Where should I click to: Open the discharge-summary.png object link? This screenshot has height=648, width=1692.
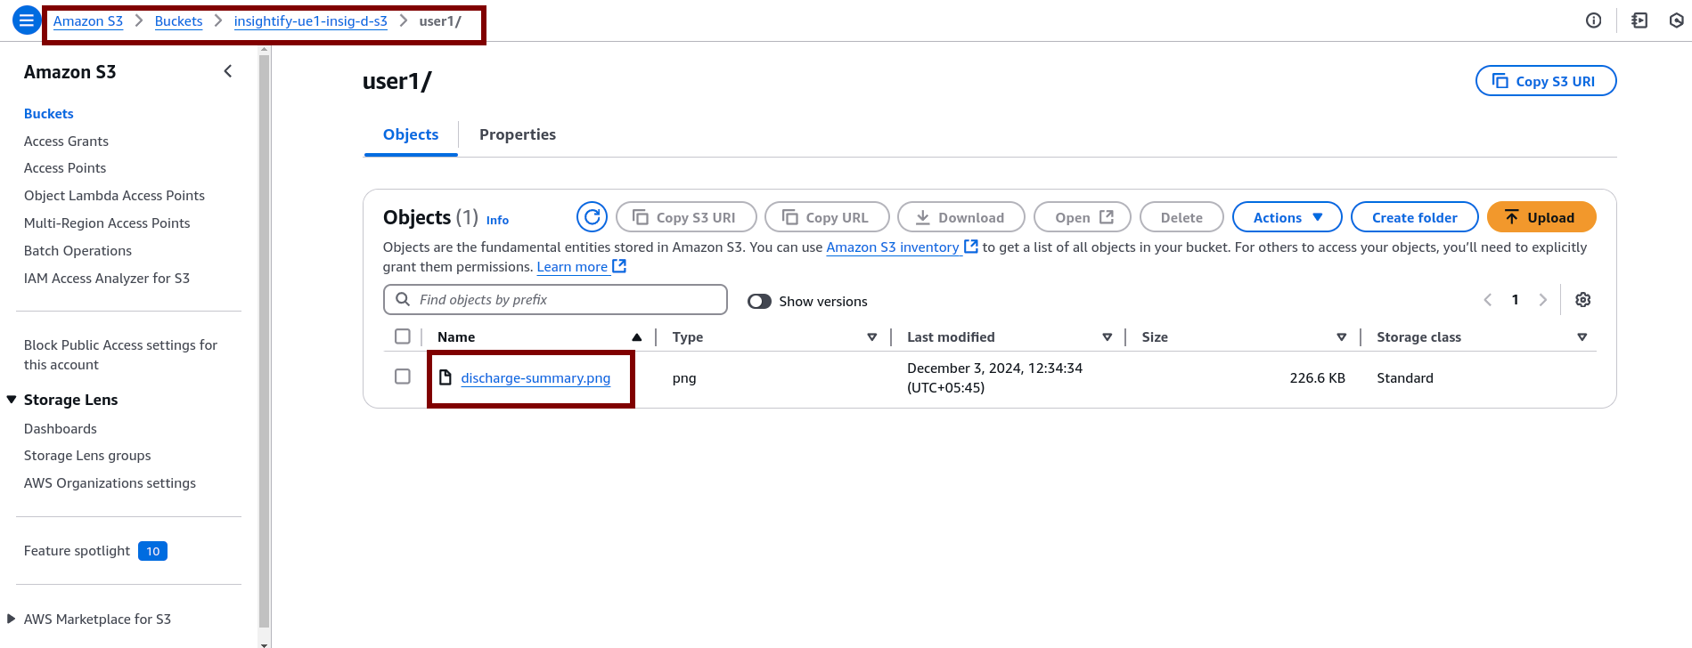(535, 377)
